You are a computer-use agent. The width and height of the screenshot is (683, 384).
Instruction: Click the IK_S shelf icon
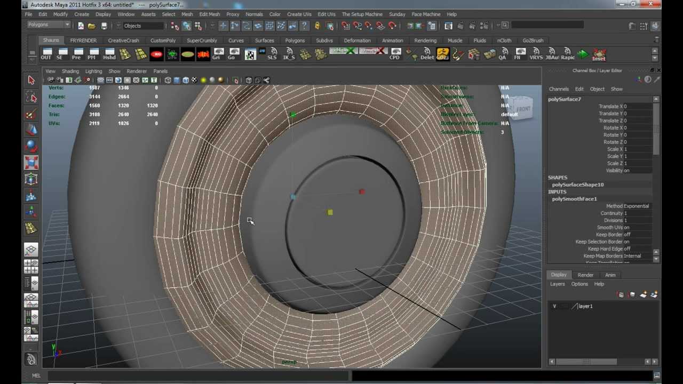click(x=288, y=54)
